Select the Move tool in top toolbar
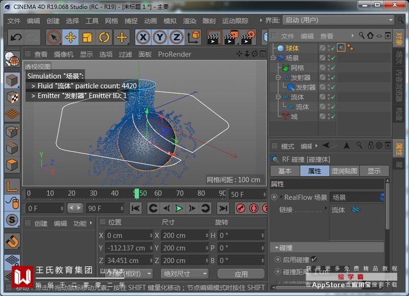 point(70,37)
